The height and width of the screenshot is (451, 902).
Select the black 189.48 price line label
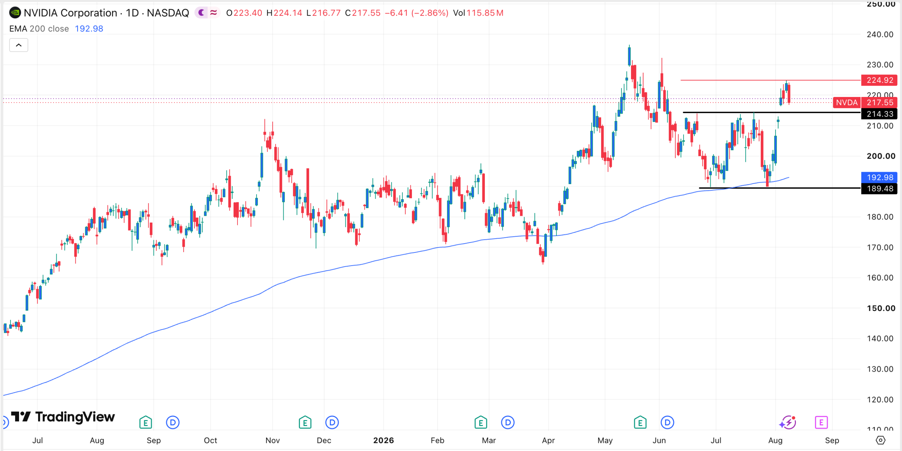(879, 189)
